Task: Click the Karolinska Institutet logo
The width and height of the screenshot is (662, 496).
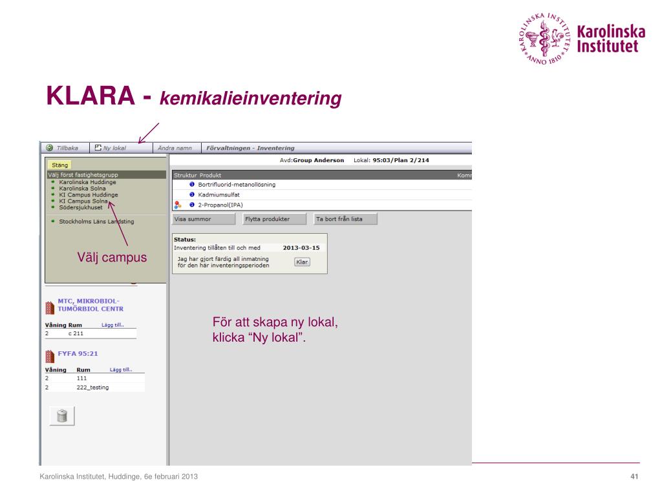Action: point(582,39)
